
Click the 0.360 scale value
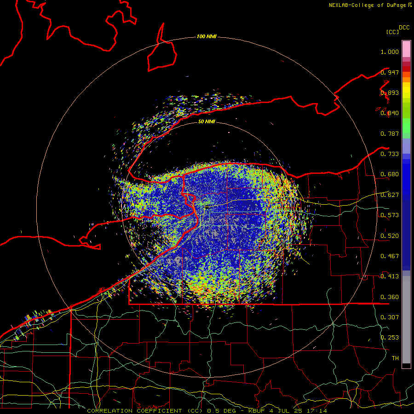tap(390, 297)
